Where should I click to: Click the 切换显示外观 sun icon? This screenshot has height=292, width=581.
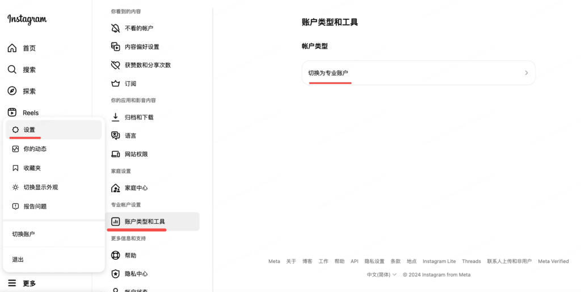click(15, 187)
